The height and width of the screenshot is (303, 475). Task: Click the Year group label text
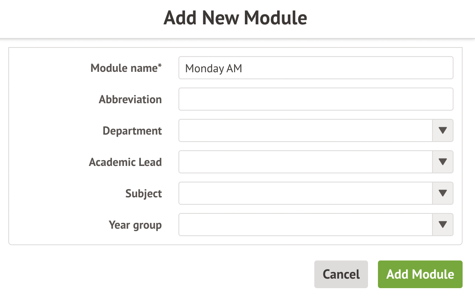[135, 225]
